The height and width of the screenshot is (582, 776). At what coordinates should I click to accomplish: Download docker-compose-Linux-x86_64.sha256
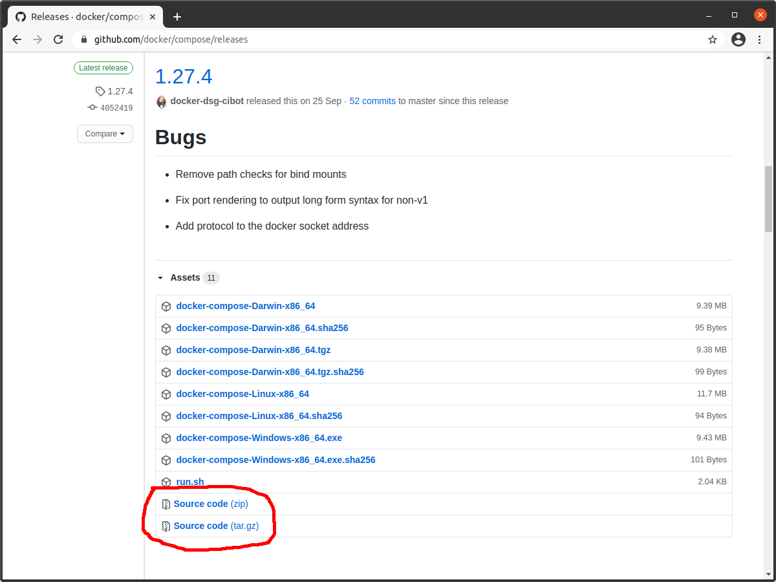pyautogui.click(x=259, y=416)
